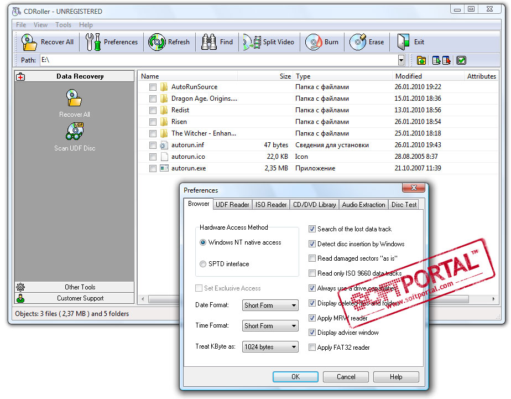Open Preferences from the toolbar
The width and height of the screenshot is (511, 399).
click(x=112, y=42)
